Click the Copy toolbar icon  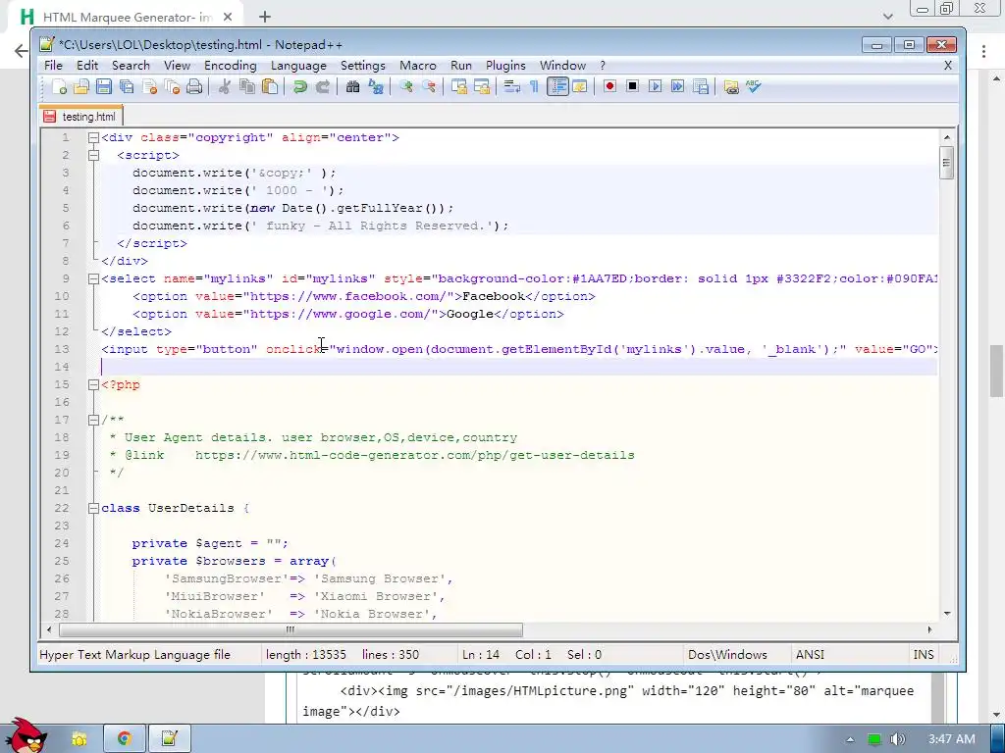coord(246,87)
